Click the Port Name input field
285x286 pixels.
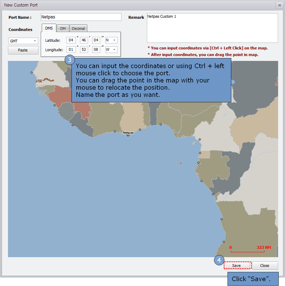(x=81, y=17)
